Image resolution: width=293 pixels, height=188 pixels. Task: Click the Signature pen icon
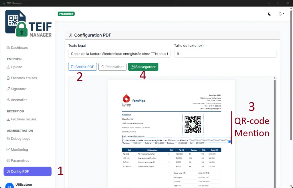(8, 89)
